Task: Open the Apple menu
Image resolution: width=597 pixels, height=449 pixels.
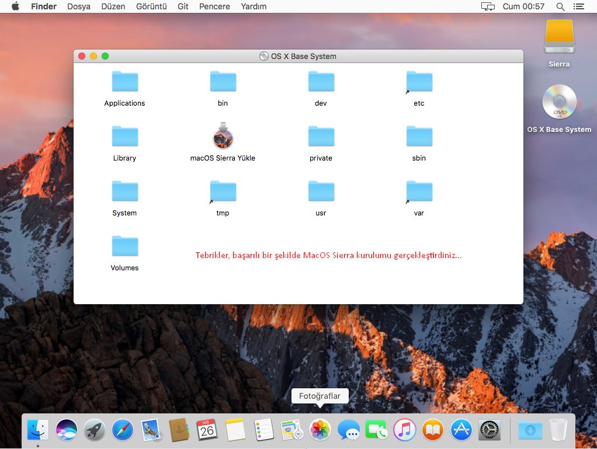Action: pyautogui.click(x=16, y=6)
